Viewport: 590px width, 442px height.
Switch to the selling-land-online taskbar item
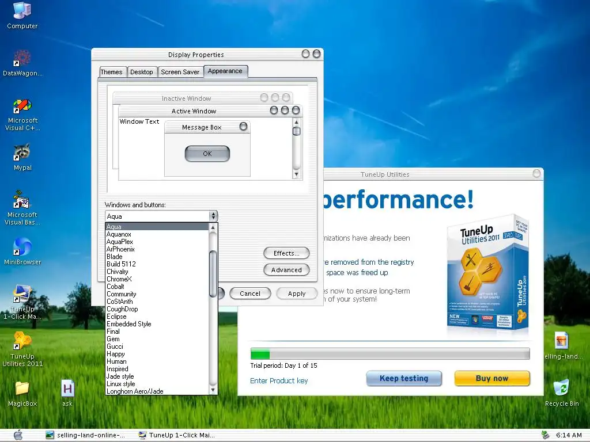tap(86, 435)
